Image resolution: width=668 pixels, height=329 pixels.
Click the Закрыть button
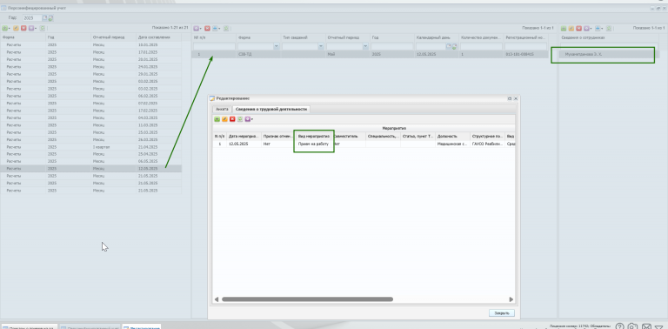pos(501,312)
